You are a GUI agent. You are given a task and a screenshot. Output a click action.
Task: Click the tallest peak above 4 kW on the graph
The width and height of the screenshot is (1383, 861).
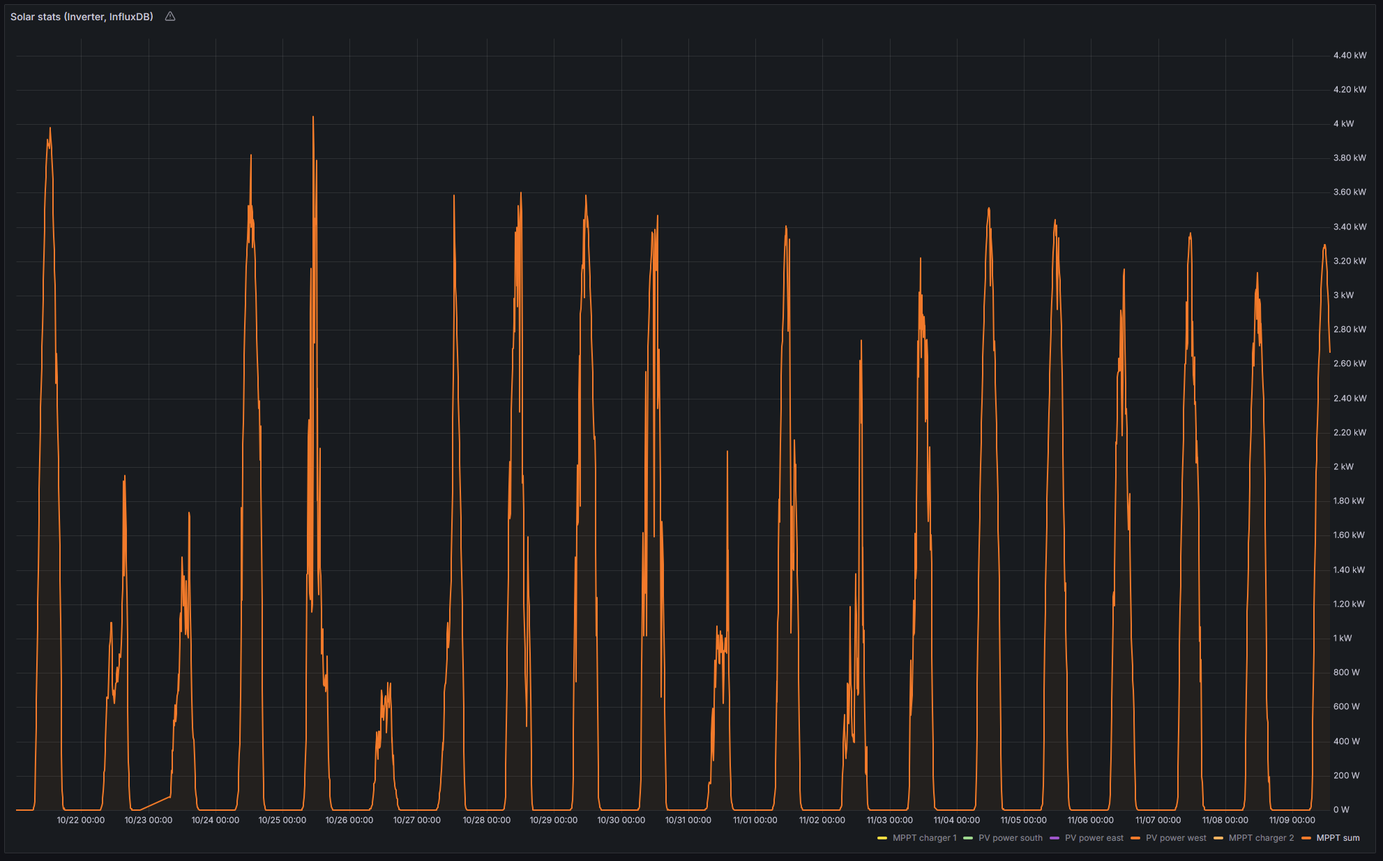click(x=313, y=117)
